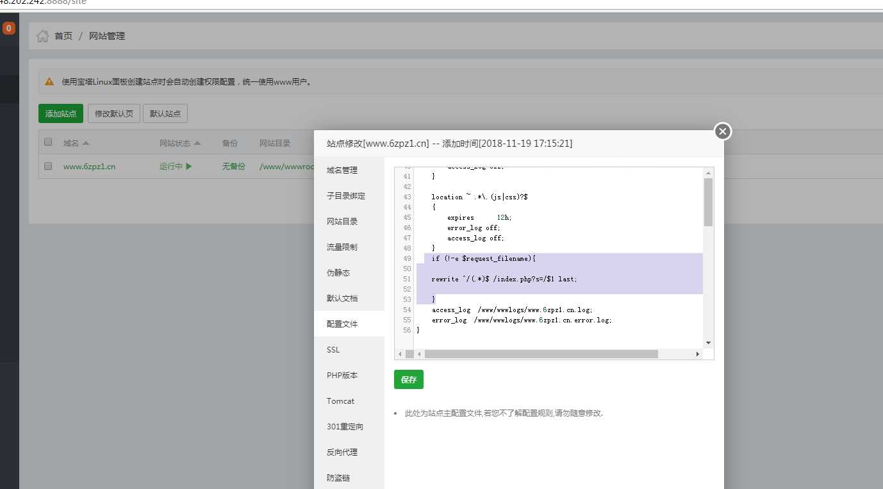
Task: Open the 伪静态 tab
Action: click(349, 273)
